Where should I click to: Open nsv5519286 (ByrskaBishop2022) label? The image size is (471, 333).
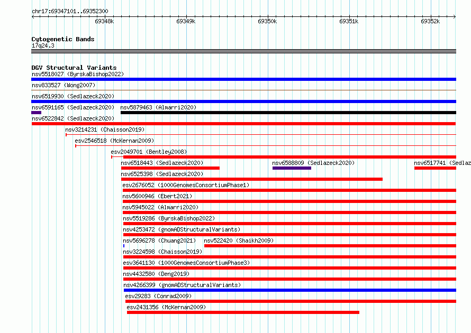pos(169,218)
